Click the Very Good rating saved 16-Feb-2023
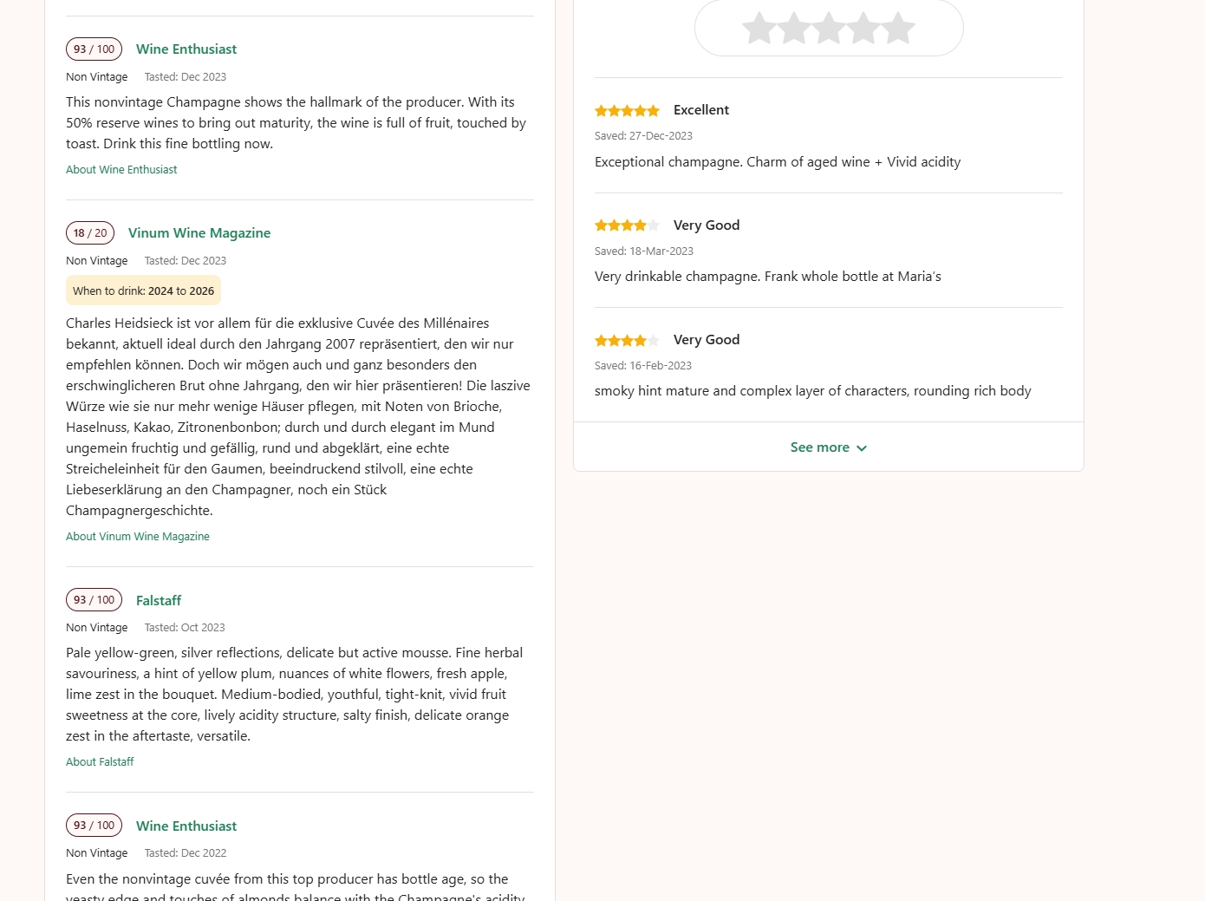Image resolution: width=1205 pixels, height=901 pixels. (627, 340)
